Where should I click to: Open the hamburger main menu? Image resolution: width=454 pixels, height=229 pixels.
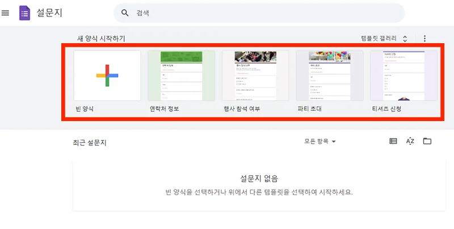click(x=5, y=13)
